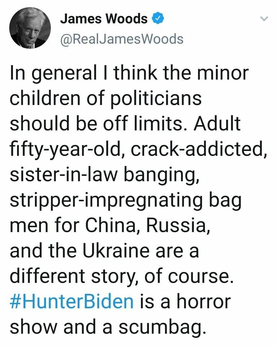Open the James Woods profile picture
277x346 pixels.
[x=30, y=28]
